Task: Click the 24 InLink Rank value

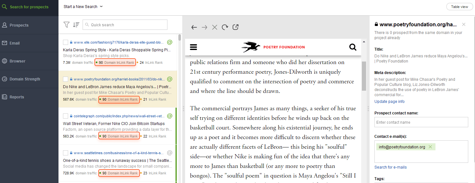Action: [142, 62]
